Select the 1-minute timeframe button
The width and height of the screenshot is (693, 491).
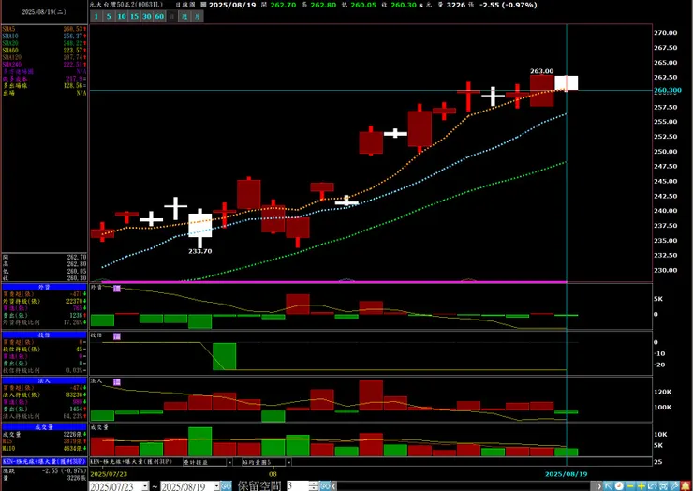(96, 16)
